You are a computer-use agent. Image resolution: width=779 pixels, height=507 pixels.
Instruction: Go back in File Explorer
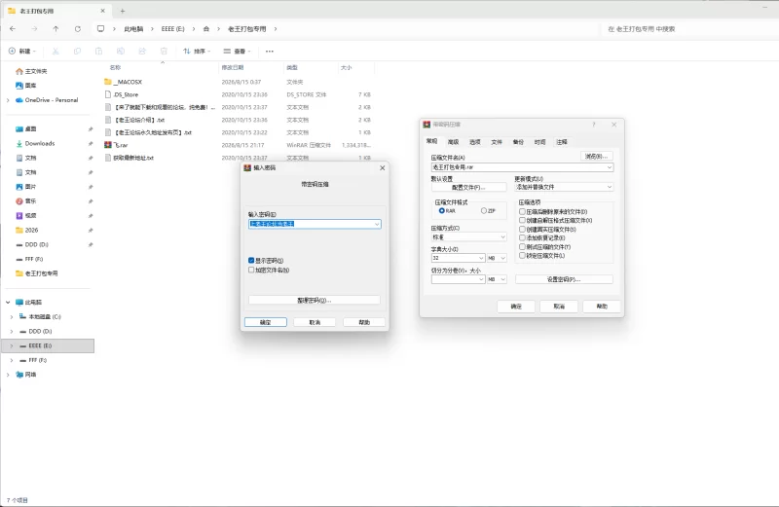click(13, 29)
